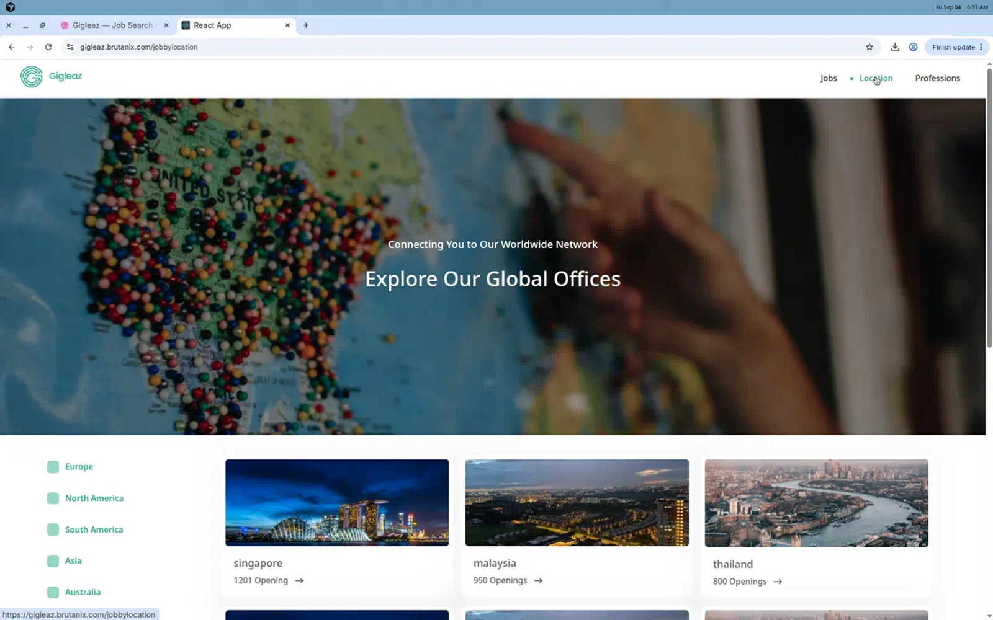Screen dimensions: 993x620
Task: Select Location in the navigation bar
Action: click(x=876, y=78)
